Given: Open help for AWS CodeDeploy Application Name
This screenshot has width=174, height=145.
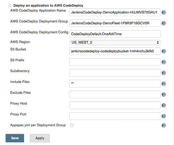Looking at the screenshot, I should click(164, 12).
